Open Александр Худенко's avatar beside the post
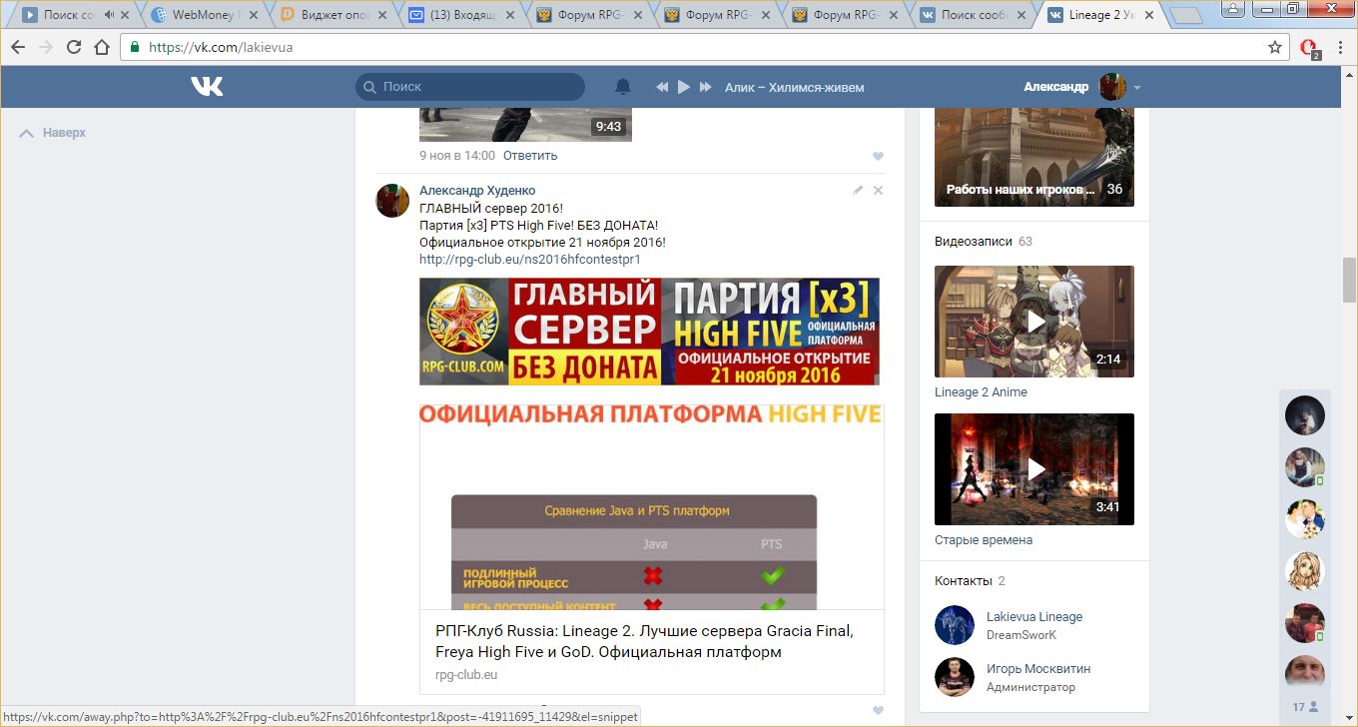 pyautogui.click(x=392, y=200)
